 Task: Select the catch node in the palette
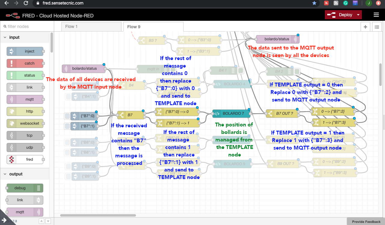coord(25,63)
